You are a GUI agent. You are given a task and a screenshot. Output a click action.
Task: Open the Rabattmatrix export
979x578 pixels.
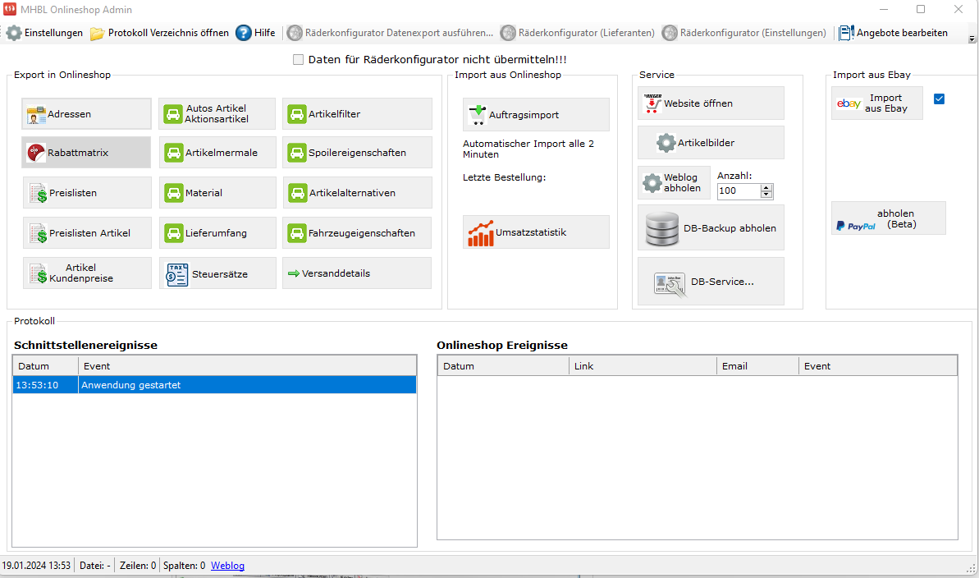click(86, 153)
